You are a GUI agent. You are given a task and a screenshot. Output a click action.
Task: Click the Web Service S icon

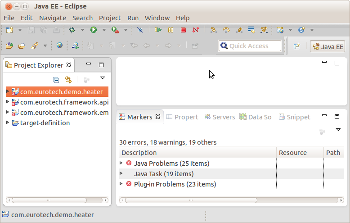pos(301,30)
